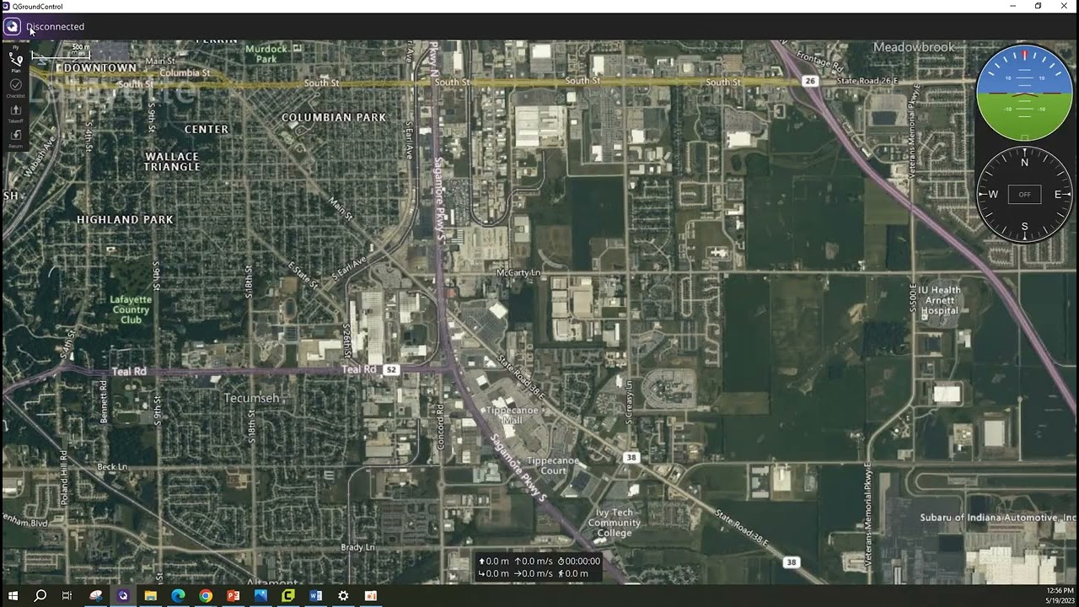Viewport: 1079px width, 607px height.
Task: Open the Photos app taskbar icon
Action: coord(260,596)
